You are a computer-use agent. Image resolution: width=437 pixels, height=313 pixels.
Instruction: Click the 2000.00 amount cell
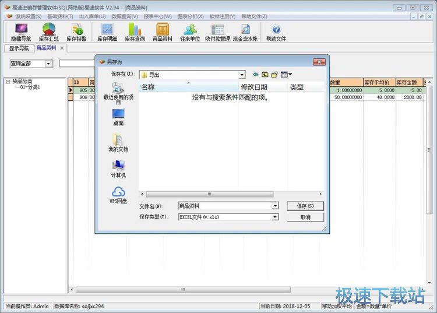tap(409, 97)
